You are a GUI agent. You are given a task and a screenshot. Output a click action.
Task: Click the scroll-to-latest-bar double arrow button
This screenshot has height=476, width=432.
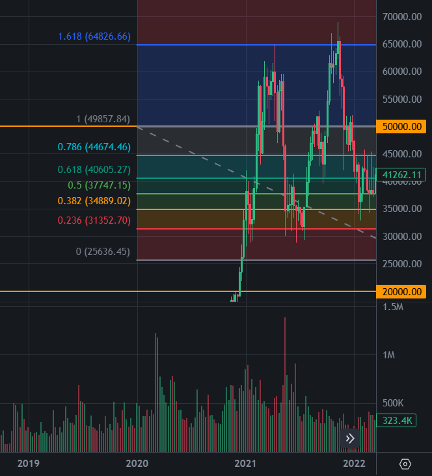(x=350, y=438)
